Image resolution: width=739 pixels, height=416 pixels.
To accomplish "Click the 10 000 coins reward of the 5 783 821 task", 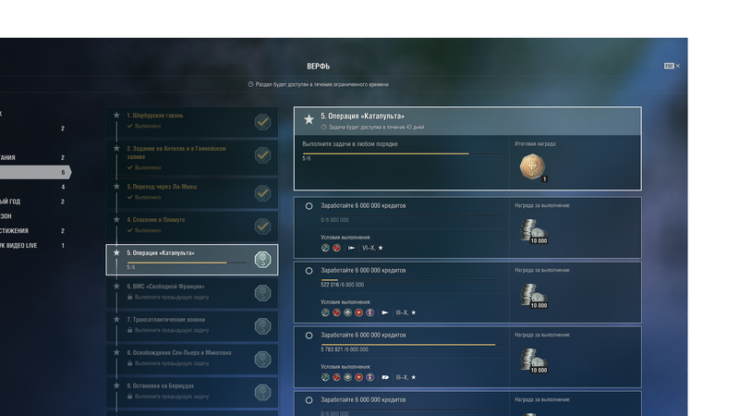I will tap(534, 361).
